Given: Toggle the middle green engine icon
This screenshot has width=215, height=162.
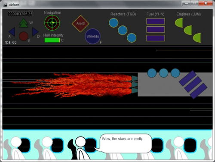Looking at the screenshot, I should 188,30.
